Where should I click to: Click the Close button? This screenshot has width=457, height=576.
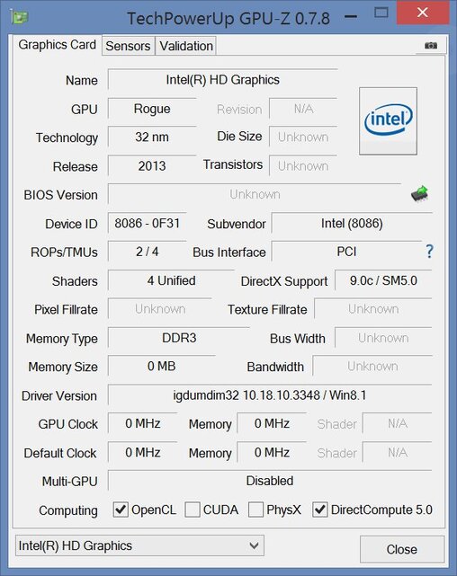coord(402,549)
